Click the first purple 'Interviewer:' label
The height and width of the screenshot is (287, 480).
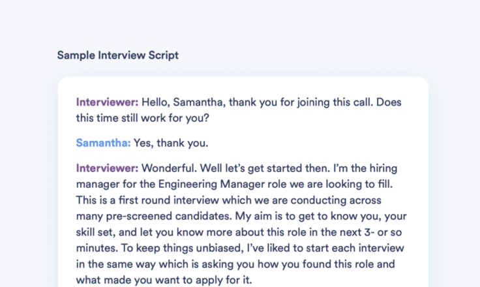[108, 102]
